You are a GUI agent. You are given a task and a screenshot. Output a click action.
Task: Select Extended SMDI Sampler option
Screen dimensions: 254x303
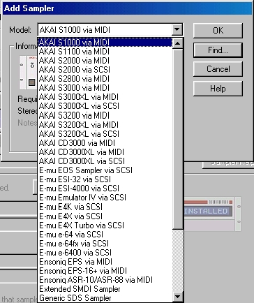click(x=105, y=289)
